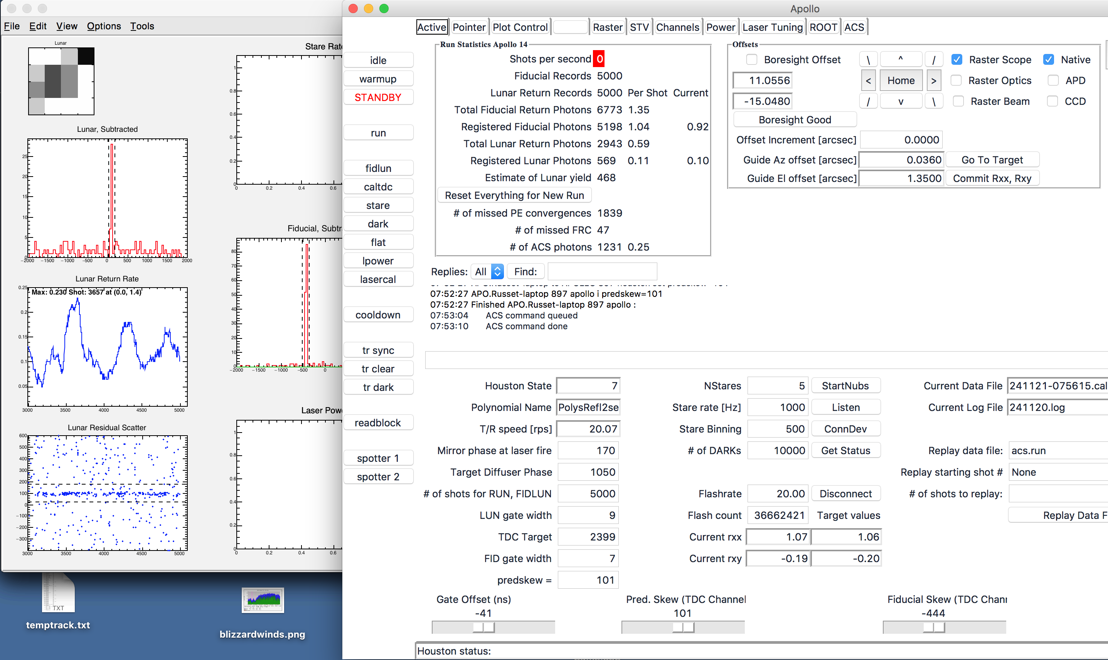Open temptrack.txt file icon on desktop
The height and width of the screenshot is (660, 1108).
click(58, 593)
